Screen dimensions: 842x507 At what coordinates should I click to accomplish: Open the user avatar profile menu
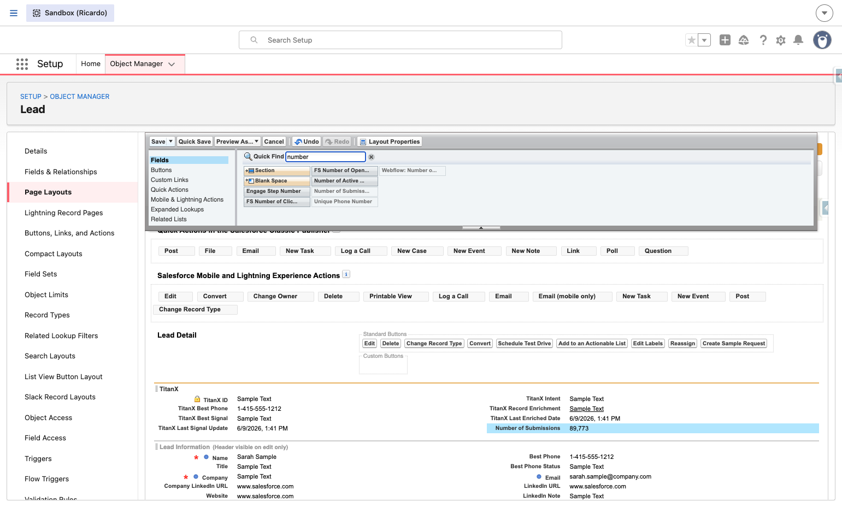click(x=822, y=40)
